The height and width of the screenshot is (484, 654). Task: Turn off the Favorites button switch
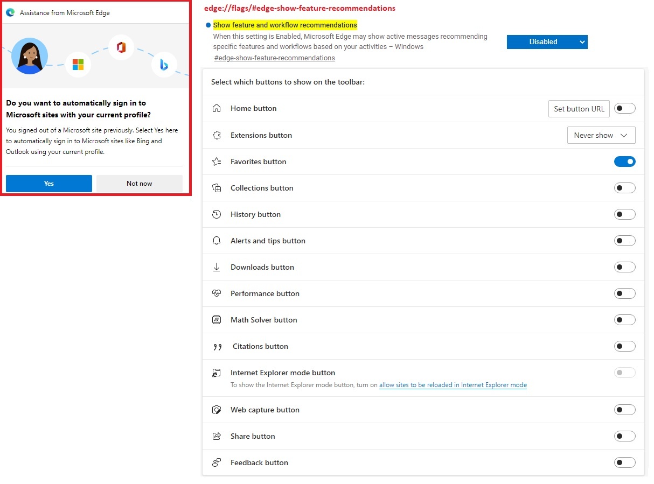click(x=625, y=162)
